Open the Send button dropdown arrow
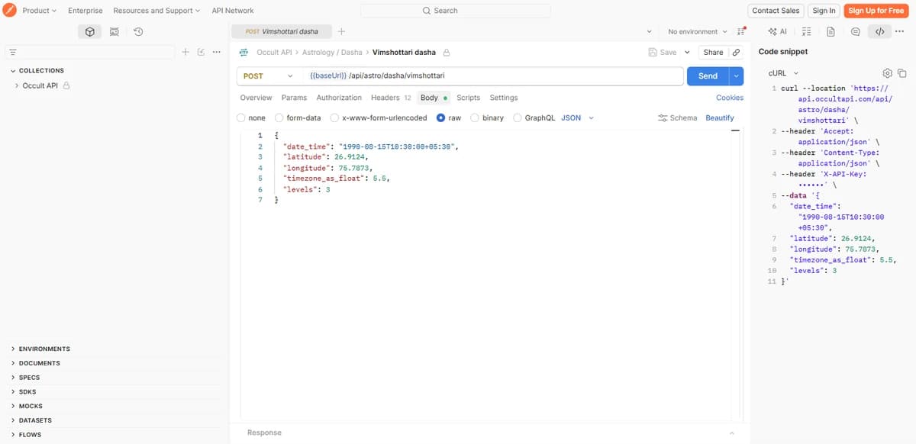Screen dimensions: 916x444 (x=736, y=76)
